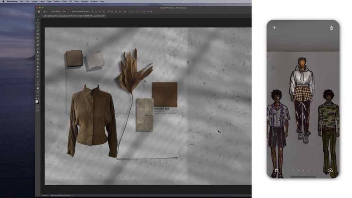Viewport: 352px width, 198px height.
Task: Open the View menu
Action: point(76,1)
